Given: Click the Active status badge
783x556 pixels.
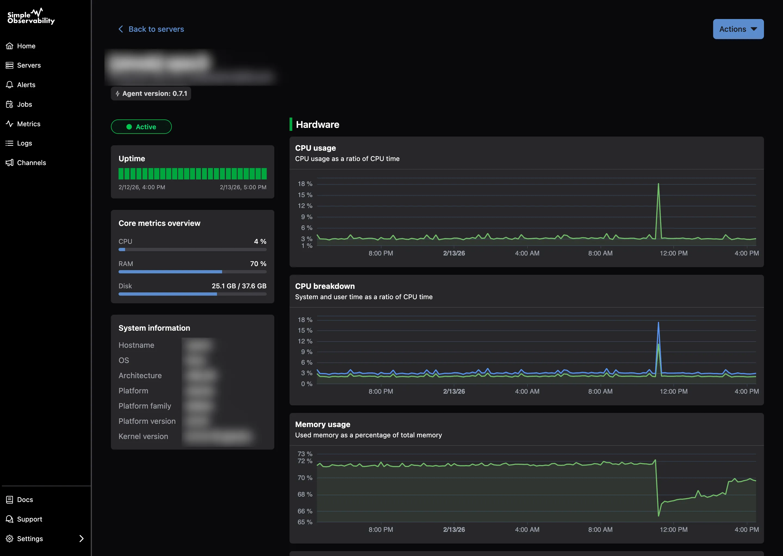Looking at the screenshot, I should [141, 127].
